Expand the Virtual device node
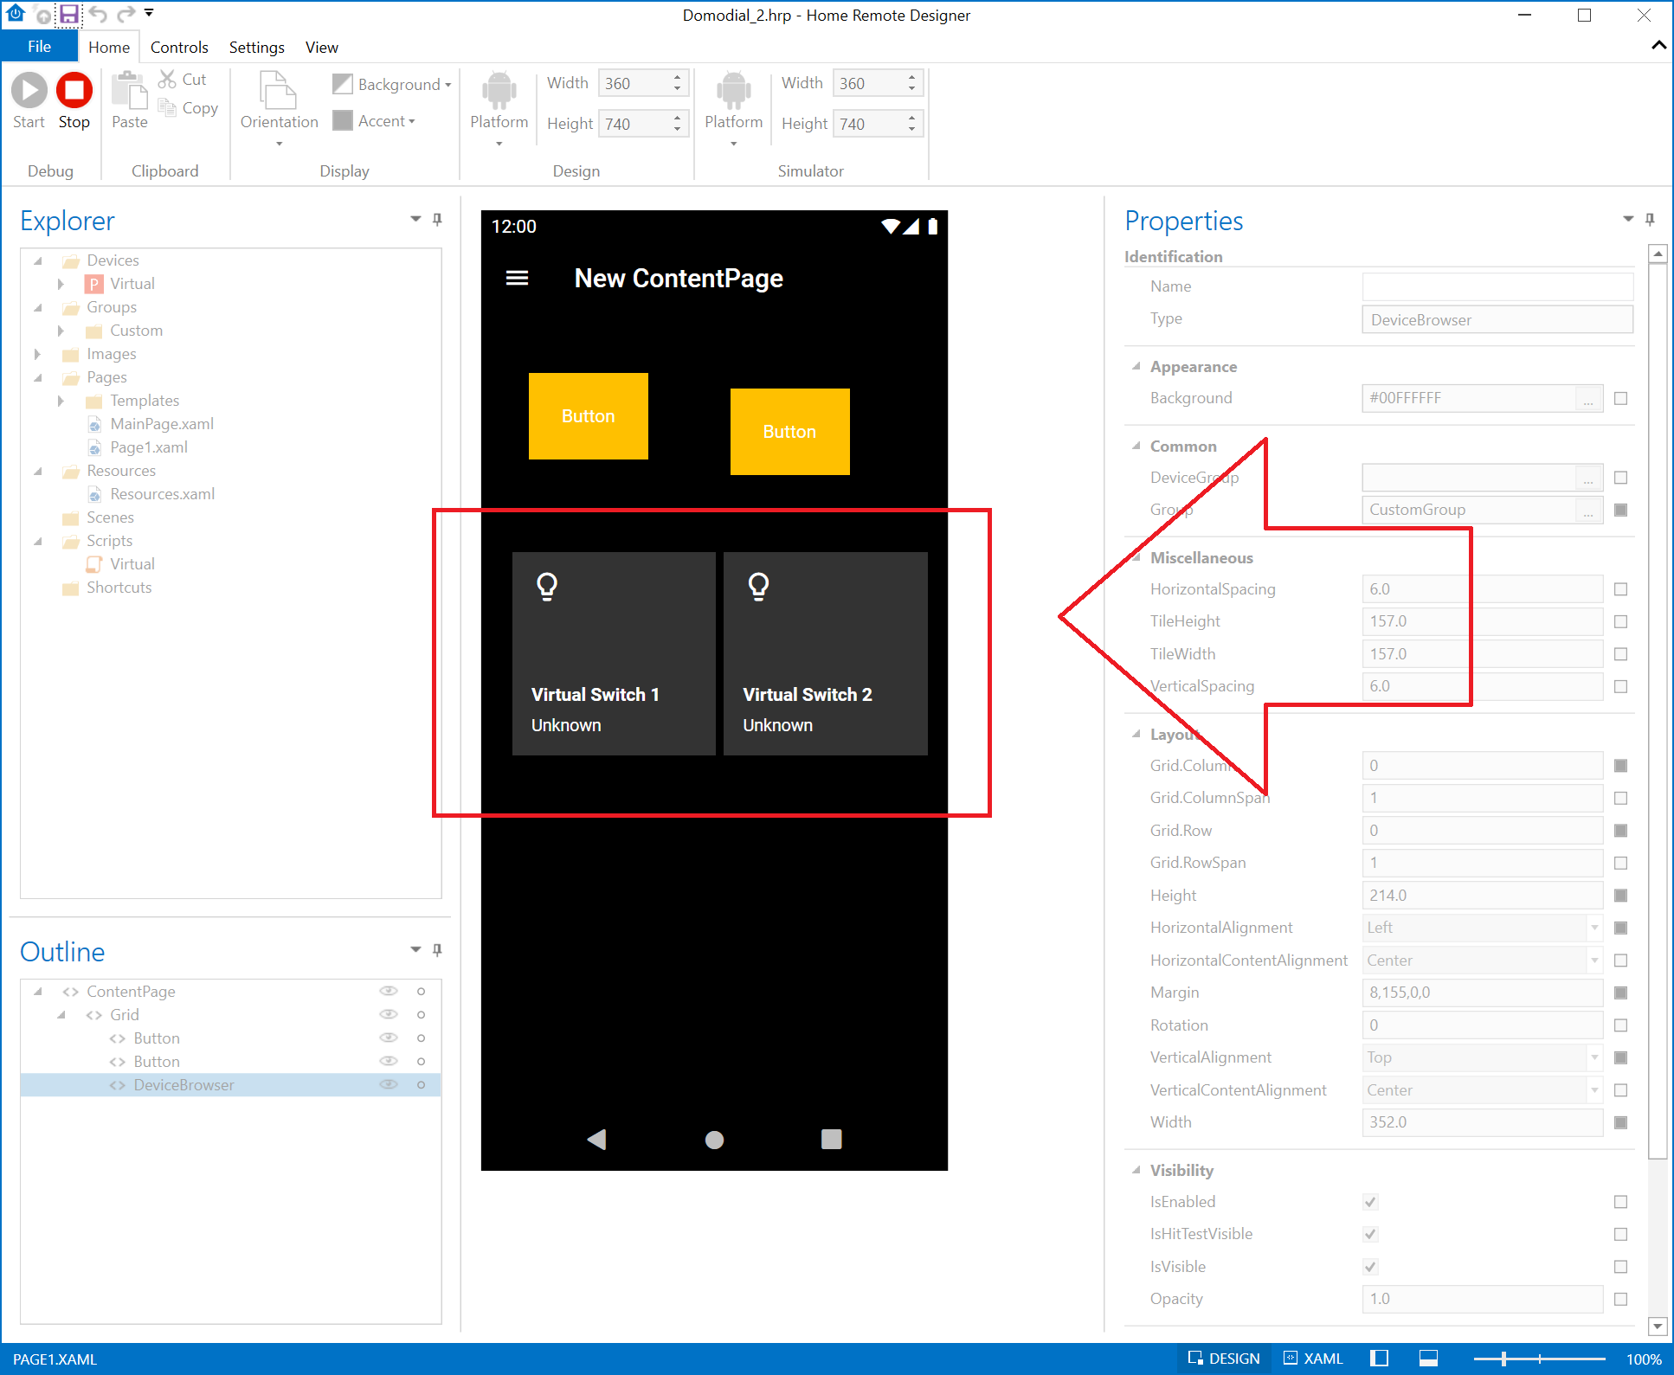The height and width of the screenshot is (1375, 1674). pos(61,284)
